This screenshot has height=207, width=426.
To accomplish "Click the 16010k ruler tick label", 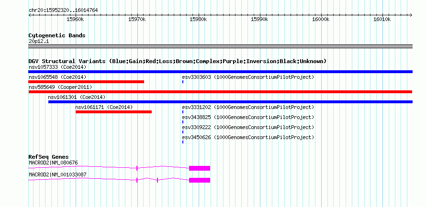I will (382, 19).
